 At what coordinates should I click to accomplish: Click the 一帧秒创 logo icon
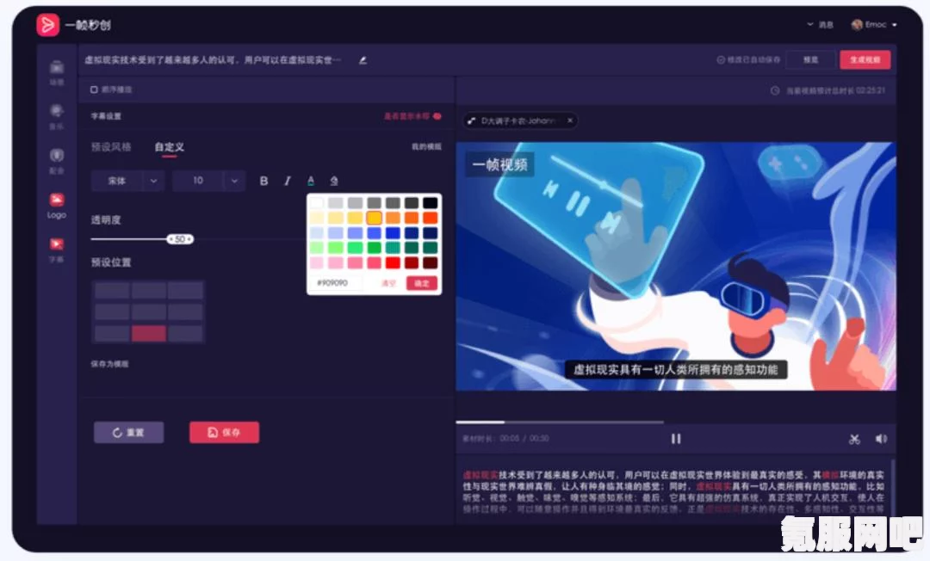coord(47,25)
